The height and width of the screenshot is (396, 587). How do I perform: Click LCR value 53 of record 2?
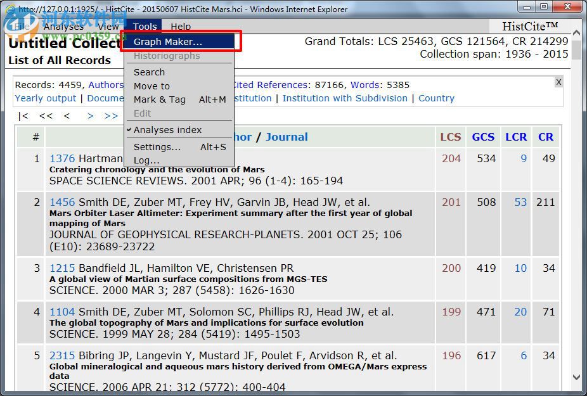click(520, 203)
